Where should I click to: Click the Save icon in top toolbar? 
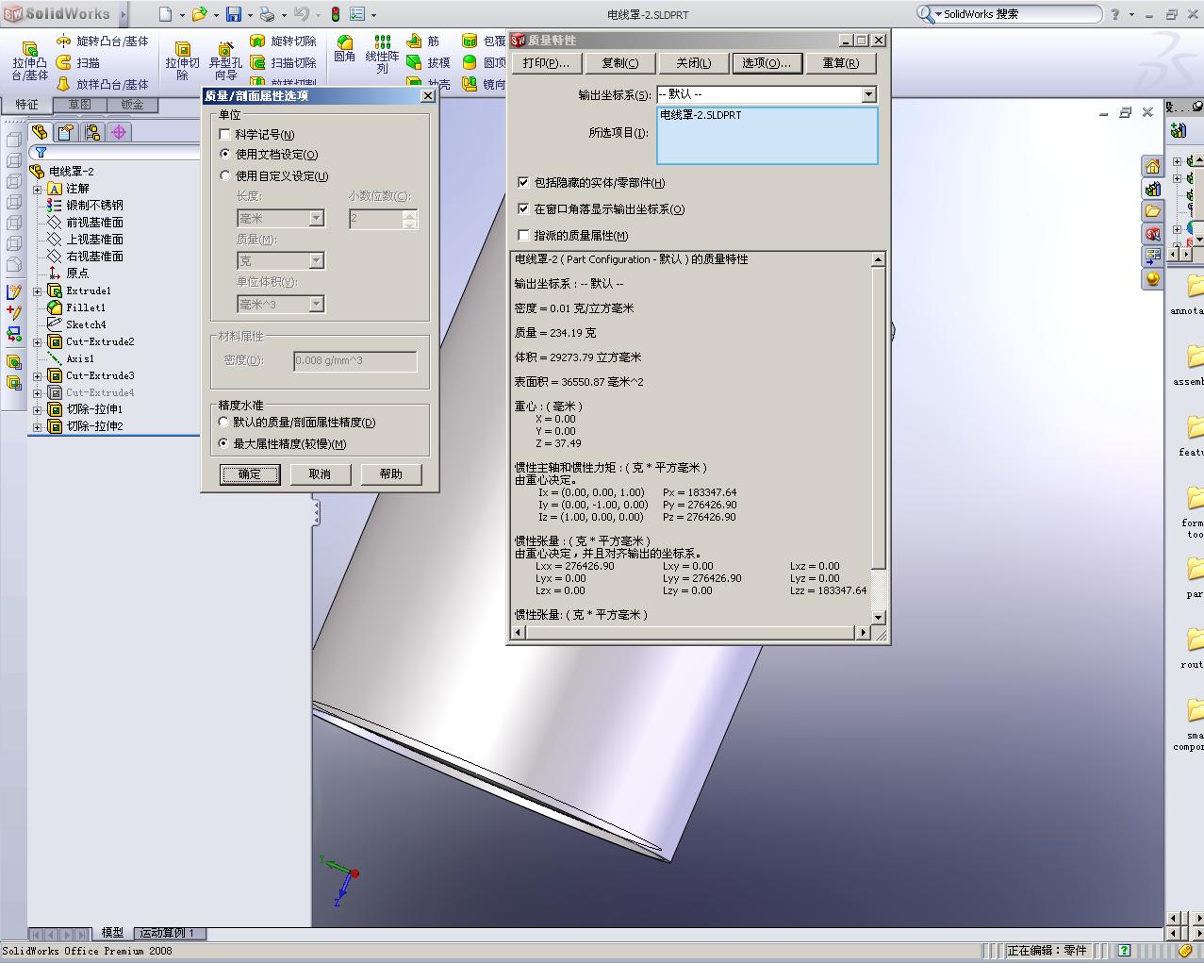tap(234, 14)
